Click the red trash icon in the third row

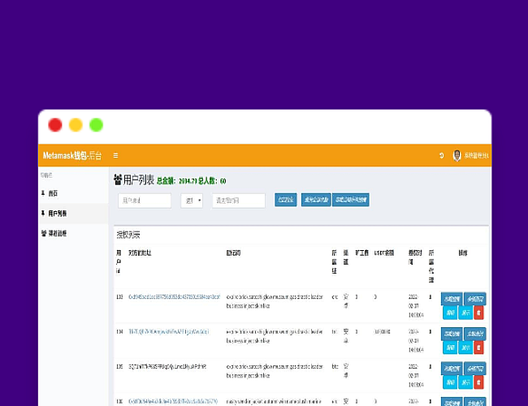(478, 382)
